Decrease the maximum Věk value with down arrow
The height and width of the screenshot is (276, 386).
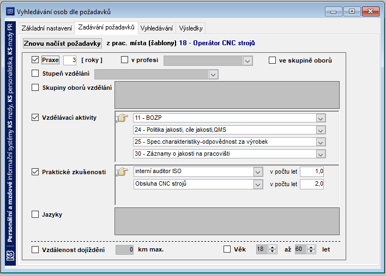[x=311, y=252]
